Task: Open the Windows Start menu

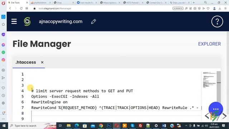Action: click(x=4, y=126)
